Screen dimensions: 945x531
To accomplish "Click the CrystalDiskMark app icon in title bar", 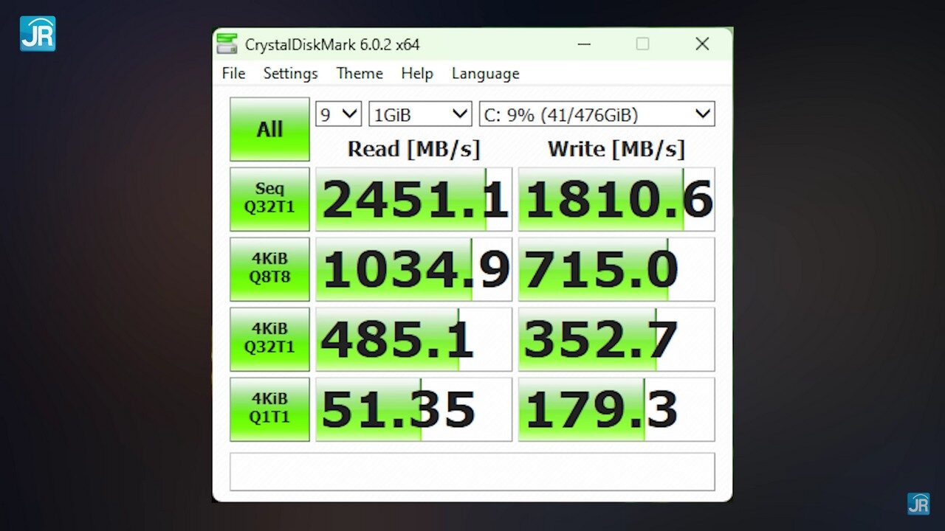I will tap(227, 44).
